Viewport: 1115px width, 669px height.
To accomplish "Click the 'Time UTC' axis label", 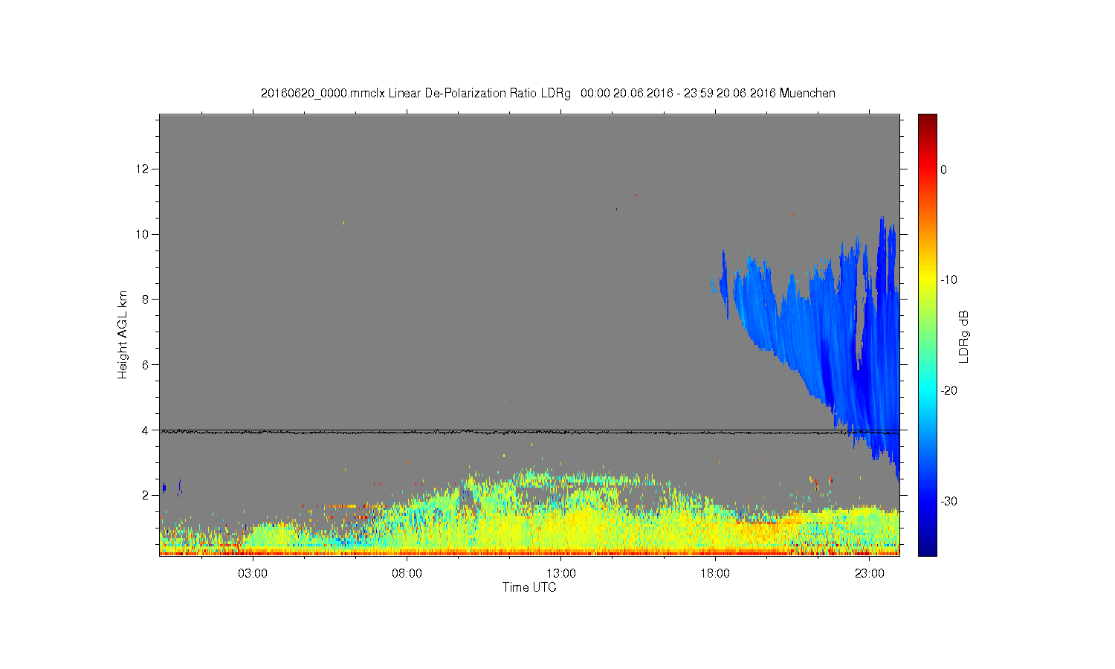I will tap(529, 587).
